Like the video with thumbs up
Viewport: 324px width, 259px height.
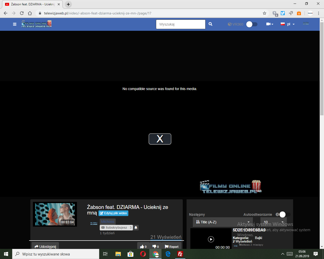[143, 247]
